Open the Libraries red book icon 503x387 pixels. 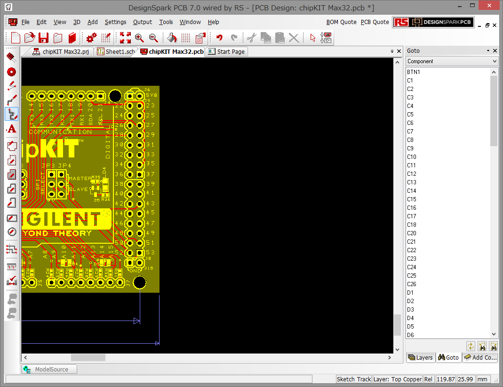(x=72, y=38)
